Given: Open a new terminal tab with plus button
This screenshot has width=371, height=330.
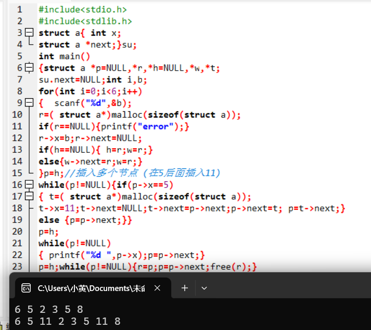Looking at the screenshot, I should tap(185, 288).
